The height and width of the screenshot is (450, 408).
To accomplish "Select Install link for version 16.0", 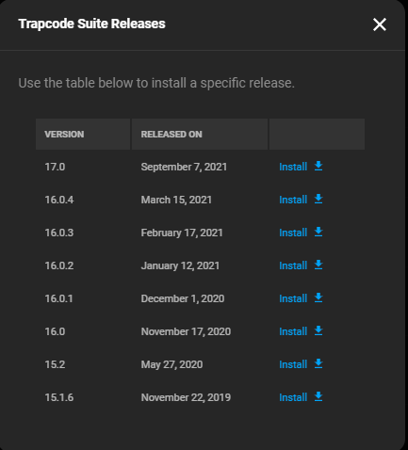I will pyautogui.click(x=293, y=331).
